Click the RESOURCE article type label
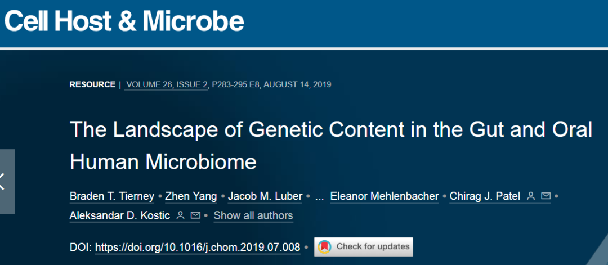 click(92, 85)
